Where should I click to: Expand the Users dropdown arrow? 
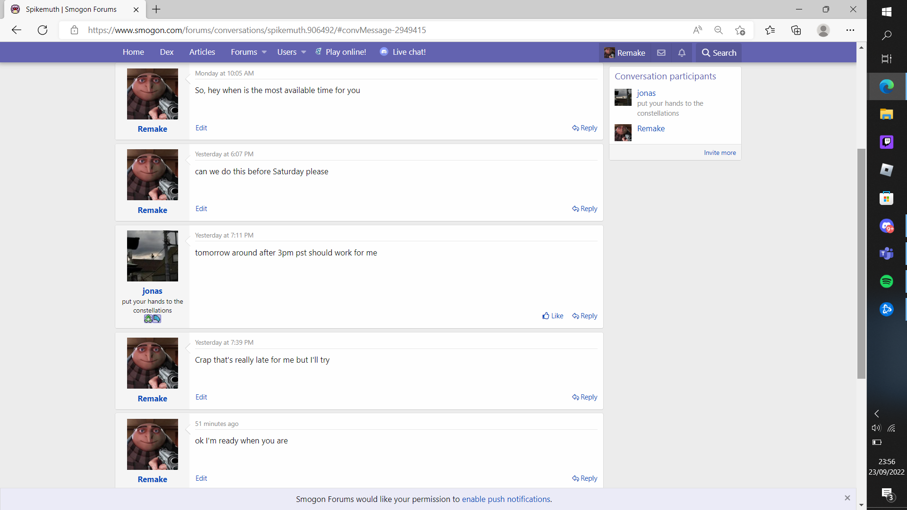pyautogui.click(x=304, y=52)
